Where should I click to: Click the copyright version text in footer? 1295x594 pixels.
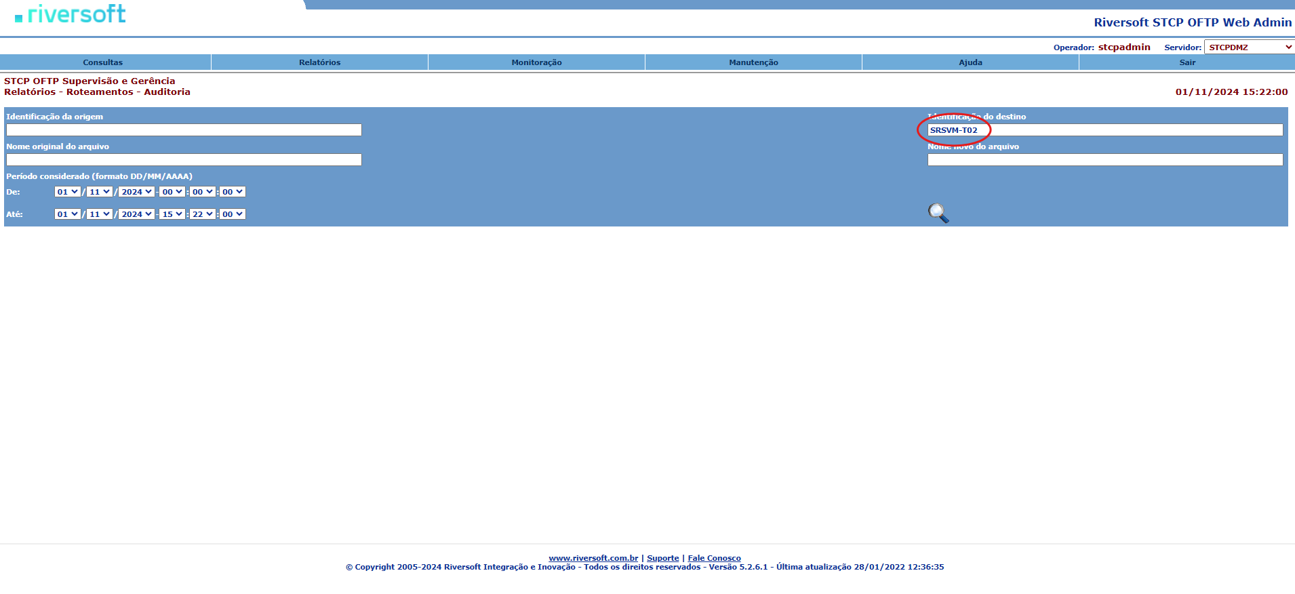coord(645,568)
